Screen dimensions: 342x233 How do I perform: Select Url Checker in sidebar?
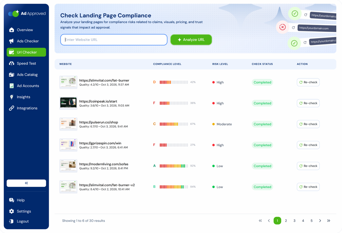coord(26,52)
